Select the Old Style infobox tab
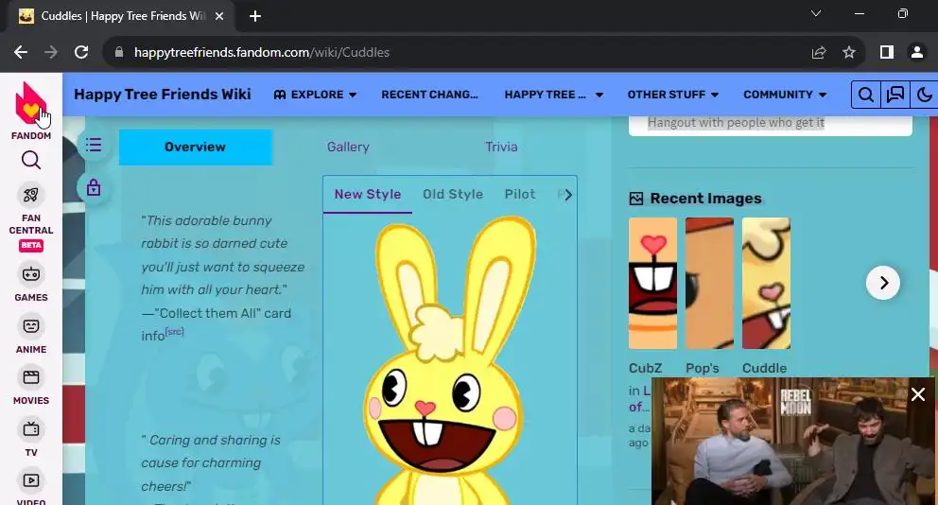Screen dimensions: 938x505 point(453,195)
